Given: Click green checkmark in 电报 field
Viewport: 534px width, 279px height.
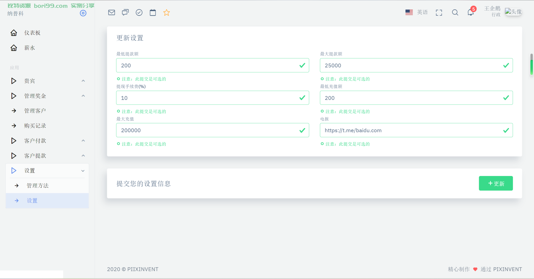Looking at the screenshot, I should (506, 130).
